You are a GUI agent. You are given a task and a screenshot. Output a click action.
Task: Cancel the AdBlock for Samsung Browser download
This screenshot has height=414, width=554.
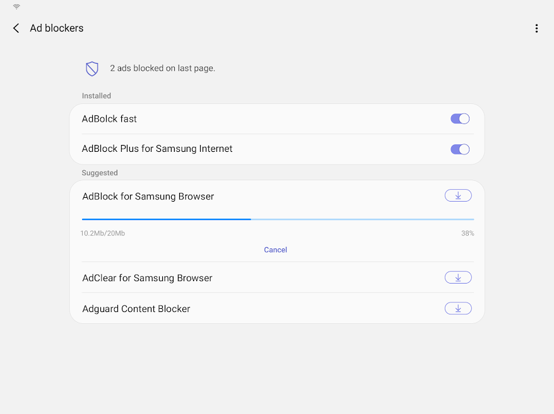pyautogui.click(x=275, y=250)
